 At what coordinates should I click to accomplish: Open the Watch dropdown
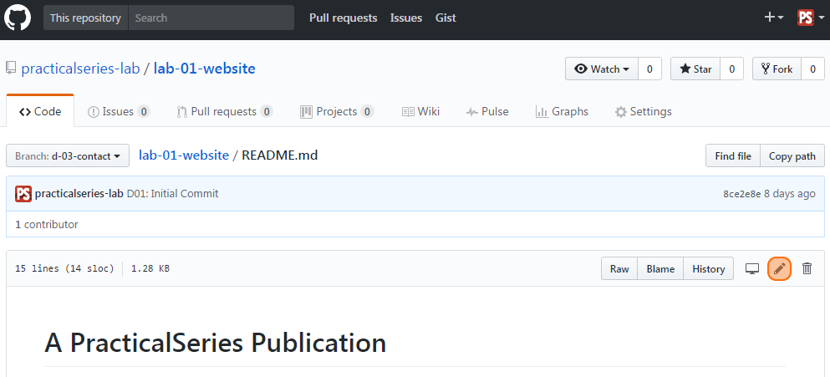(x=602, y=69)
